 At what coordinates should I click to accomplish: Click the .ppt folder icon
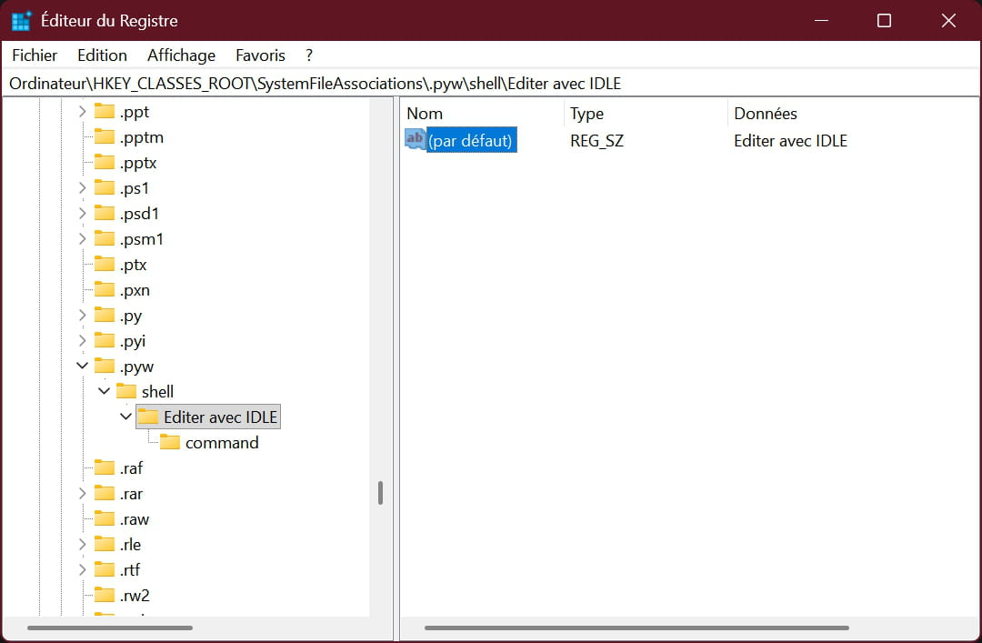pos(105,112)
